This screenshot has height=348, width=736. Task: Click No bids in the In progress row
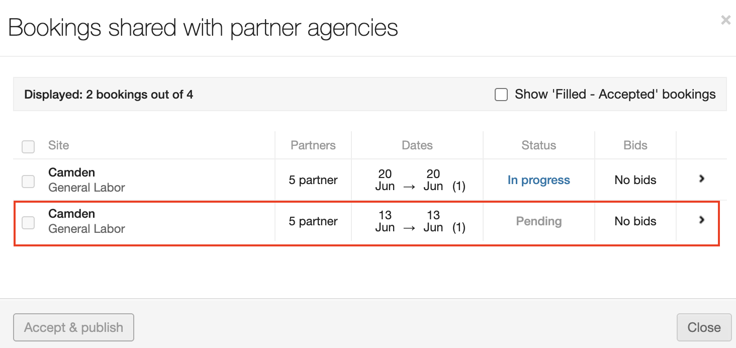pos(635,180)
